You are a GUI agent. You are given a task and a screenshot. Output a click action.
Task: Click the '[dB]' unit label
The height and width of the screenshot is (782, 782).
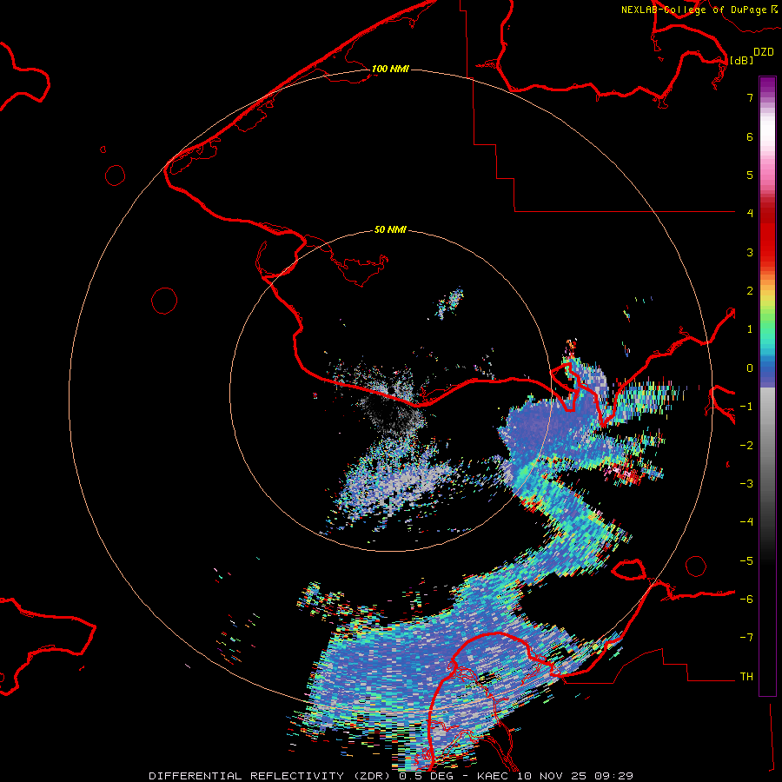pyautogui.click(x=741, y=60)
